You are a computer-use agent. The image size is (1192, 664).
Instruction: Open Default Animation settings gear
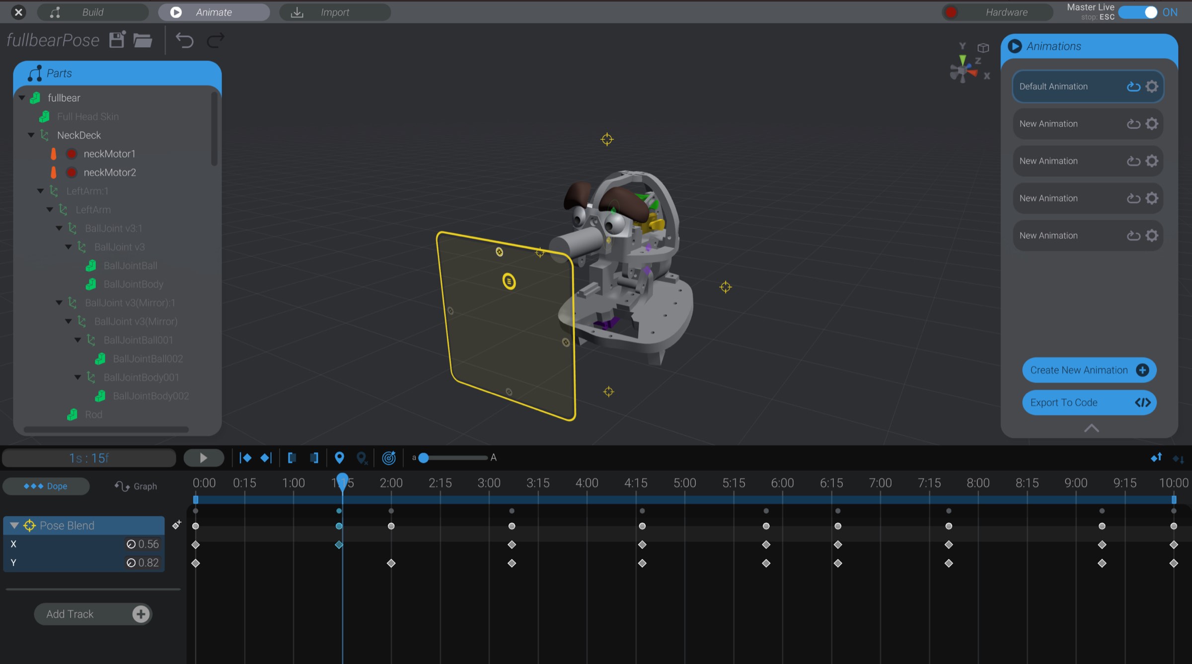point(1151,86)
